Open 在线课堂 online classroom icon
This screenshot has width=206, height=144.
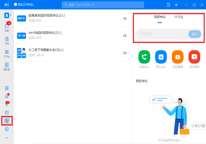pyautogui.click(x=194, y=57)
